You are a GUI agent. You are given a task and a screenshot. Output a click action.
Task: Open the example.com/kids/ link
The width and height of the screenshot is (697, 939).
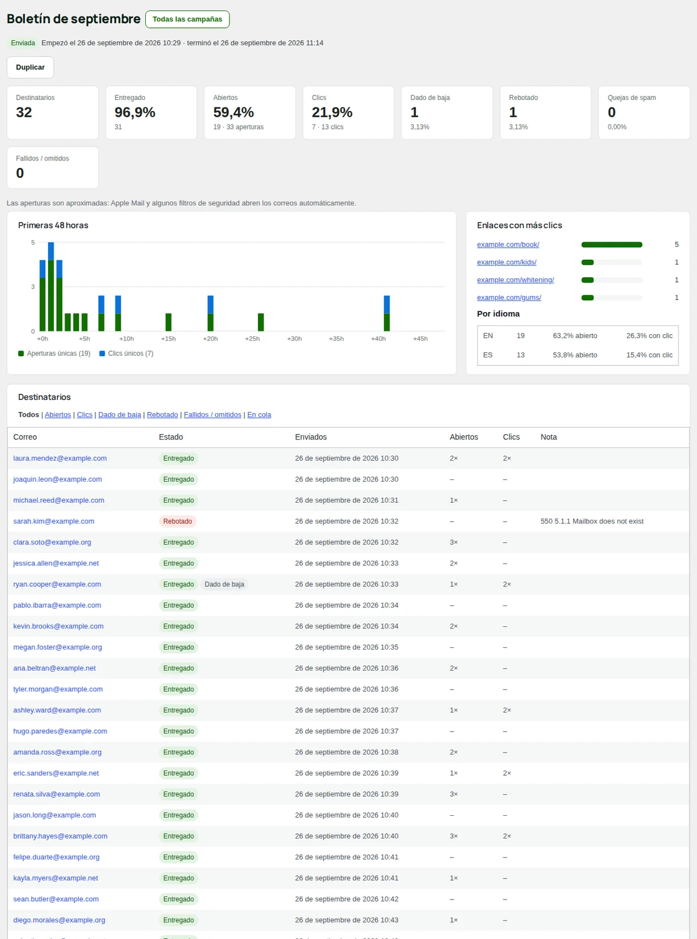point(506,262)
